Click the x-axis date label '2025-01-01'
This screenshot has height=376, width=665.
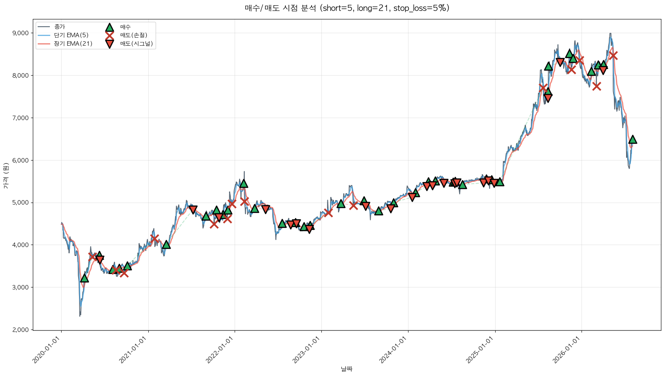(x=481, y=349)
